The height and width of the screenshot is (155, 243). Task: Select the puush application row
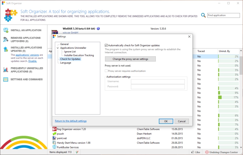coord(143,134)
